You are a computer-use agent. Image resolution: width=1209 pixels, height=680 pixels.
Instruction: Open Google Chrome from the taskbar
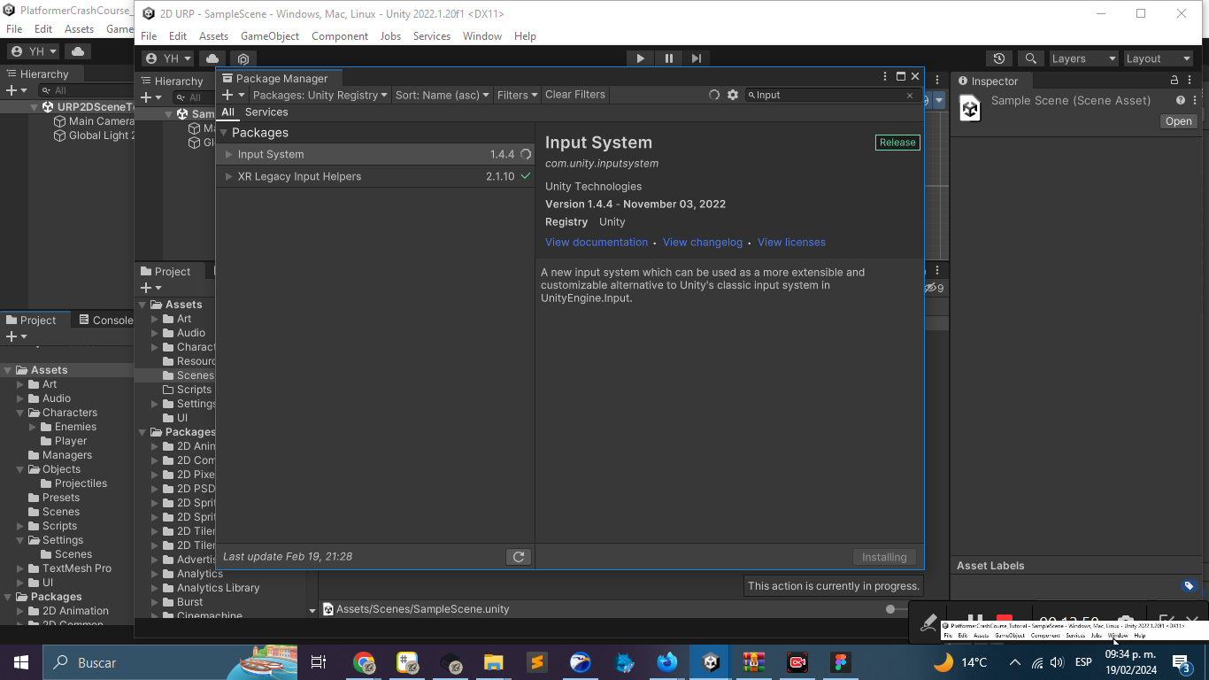click(364, 662)
